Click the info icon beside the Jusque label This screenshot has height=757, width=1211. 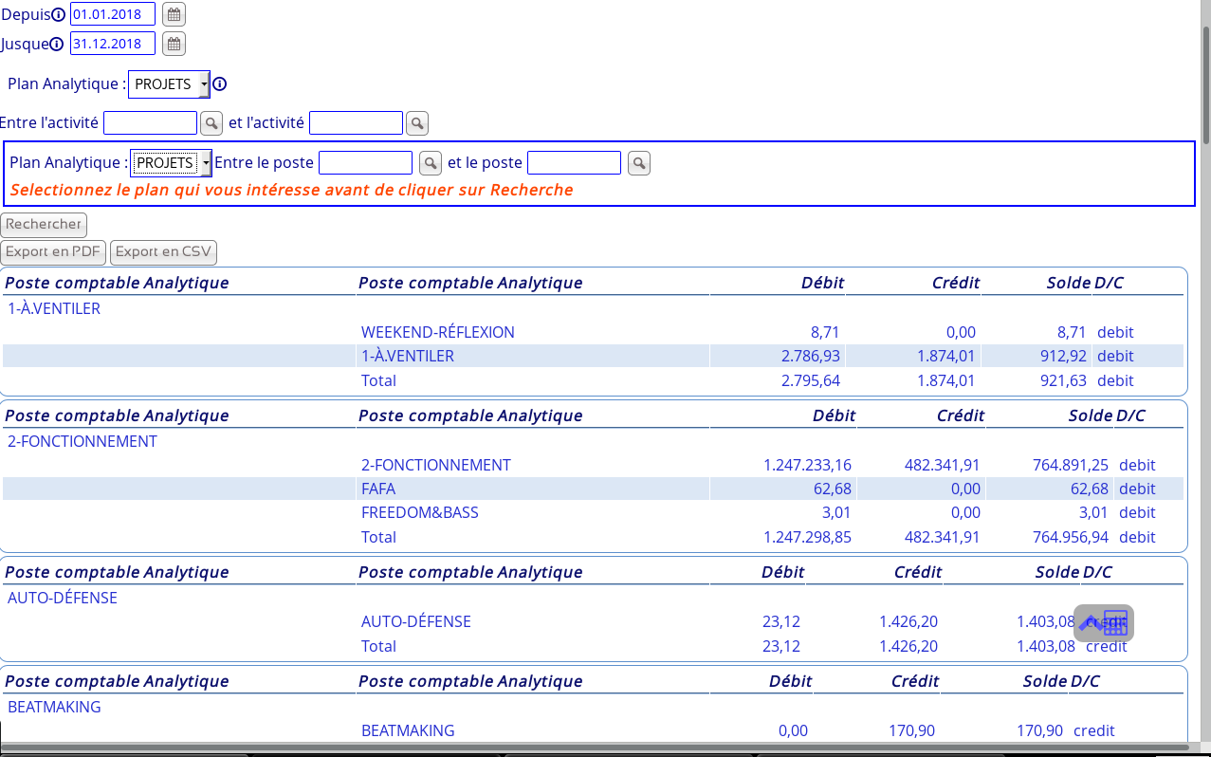coord(56,45)
